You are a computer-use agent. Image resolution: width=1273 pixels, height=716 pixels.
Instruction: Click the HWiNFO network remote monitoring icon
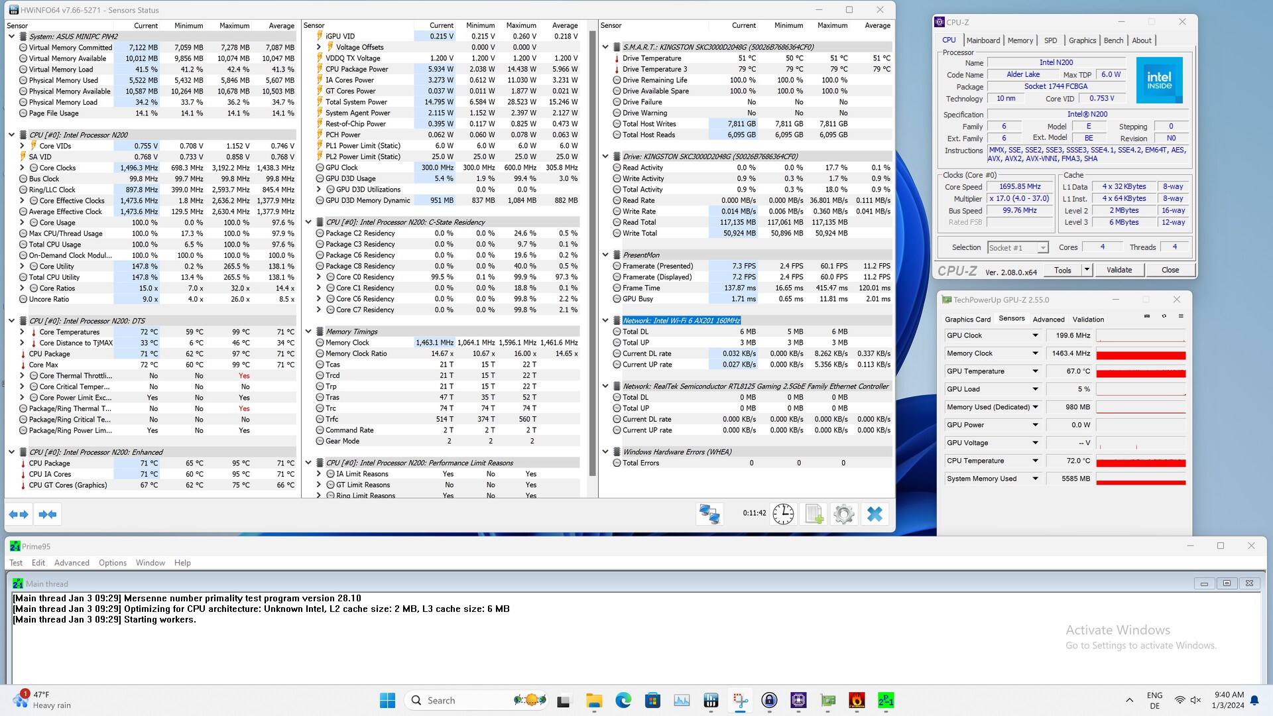click(709, 514)
